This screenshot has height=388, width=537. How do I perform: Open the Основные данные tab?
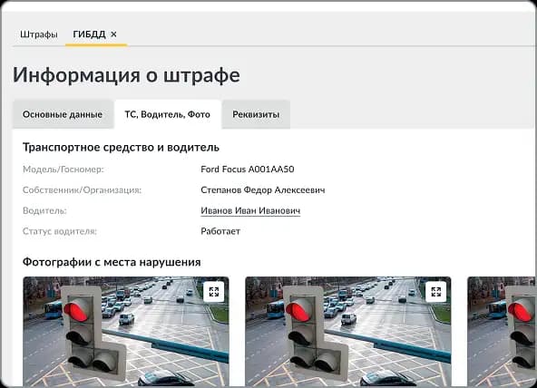click(x=63, y=114)
